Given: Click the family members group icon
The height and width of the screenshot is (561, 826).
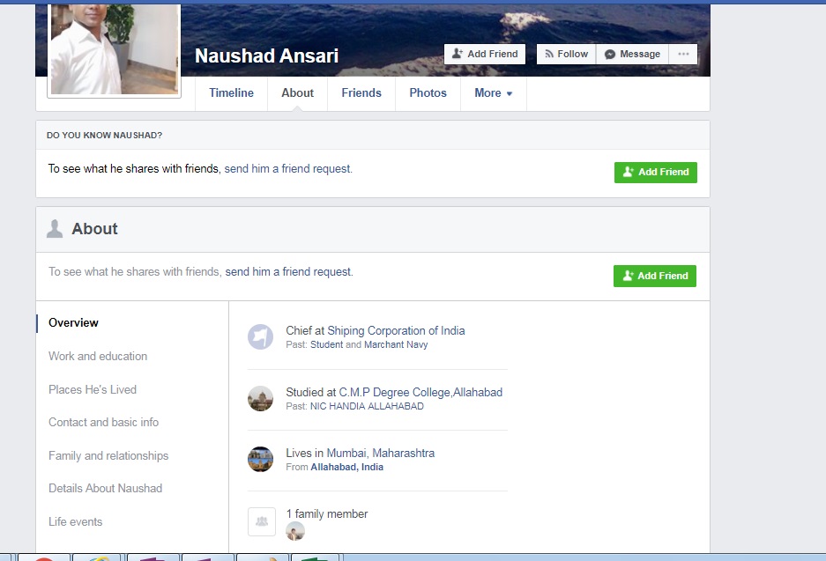Looking at the screenshot, I should (262, 521).
